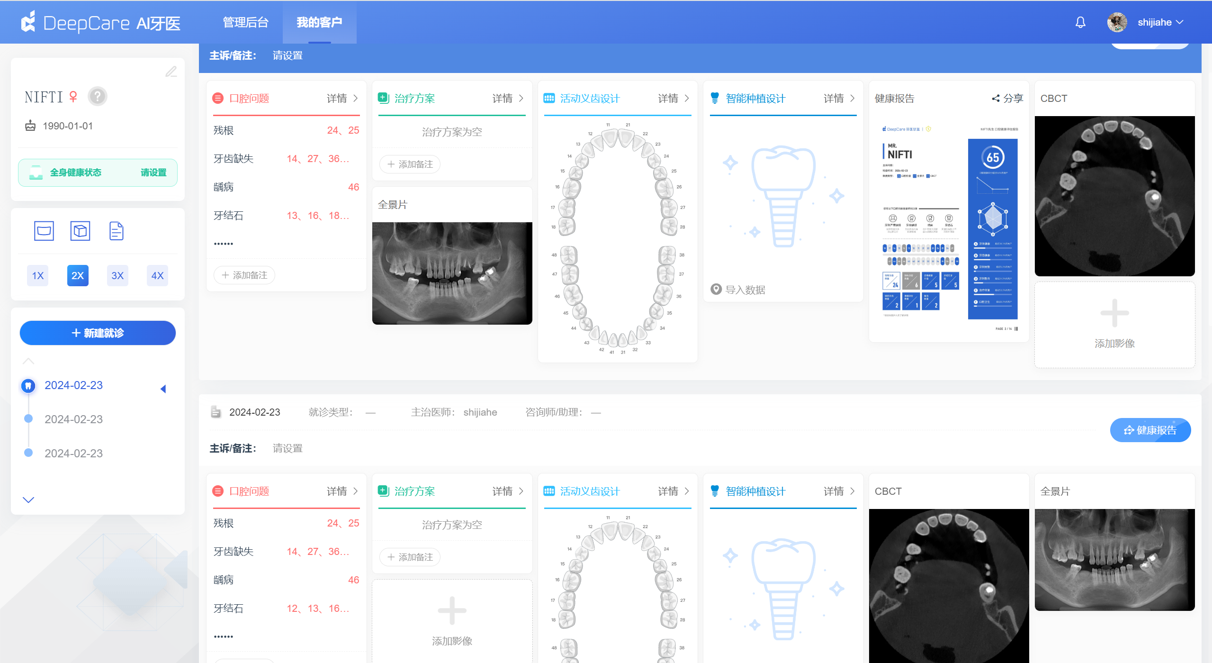Open the second visit CBCT scan thumbnail
Viewport: 1212px width, 663px height.
pyautogui.click(x=949, y=586)
